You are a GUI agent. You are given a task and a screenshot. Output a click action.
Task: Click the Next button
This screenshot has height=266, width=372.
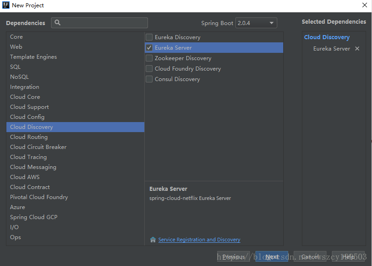coord(272,256)
